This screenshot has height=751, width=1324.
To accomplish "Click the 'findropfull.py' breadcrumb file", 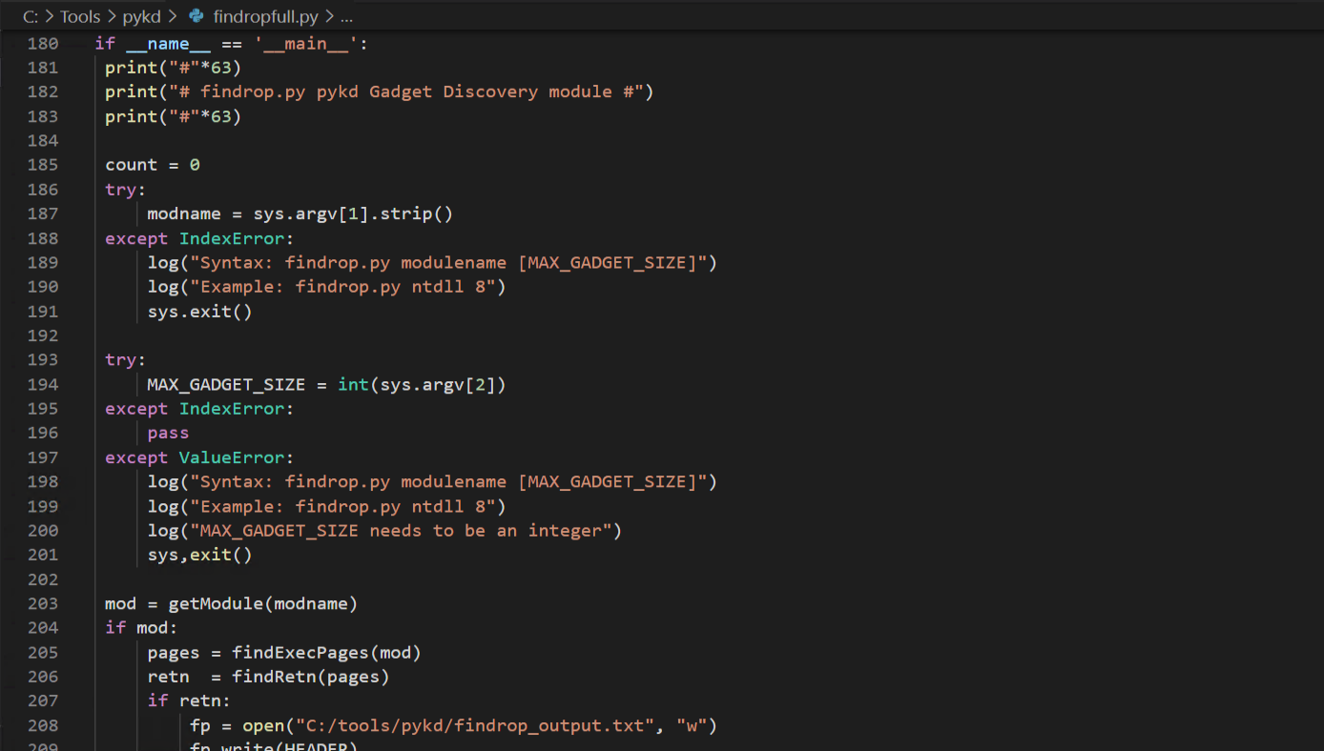I will [266, 17].
